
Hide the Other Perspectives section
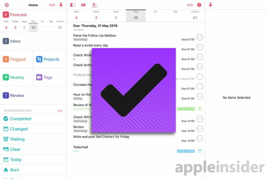[60, 111]
